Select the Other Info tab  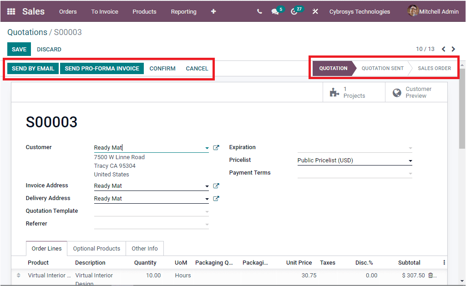[144, 248]
